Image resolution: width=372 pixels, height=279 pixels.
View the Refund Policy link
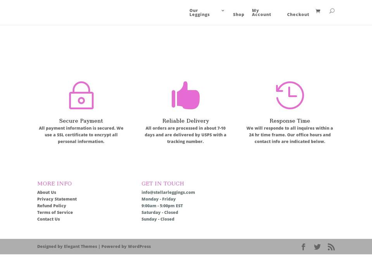tap(52, 206)
